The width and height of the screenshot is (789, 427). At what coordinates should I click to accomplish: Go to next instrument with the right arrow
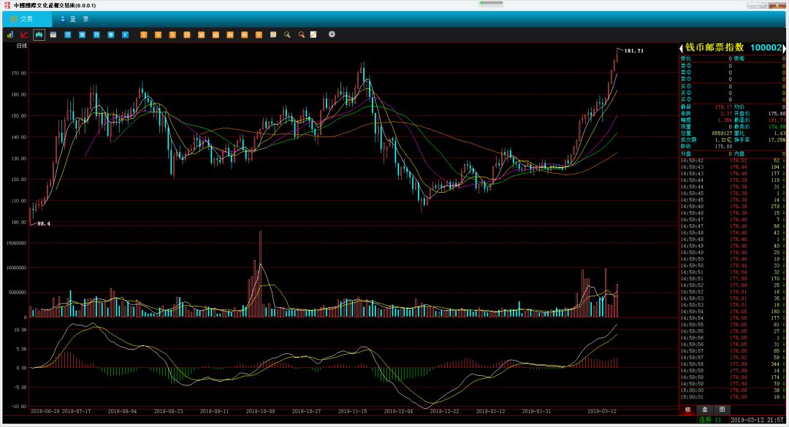[x=784, y=48]
